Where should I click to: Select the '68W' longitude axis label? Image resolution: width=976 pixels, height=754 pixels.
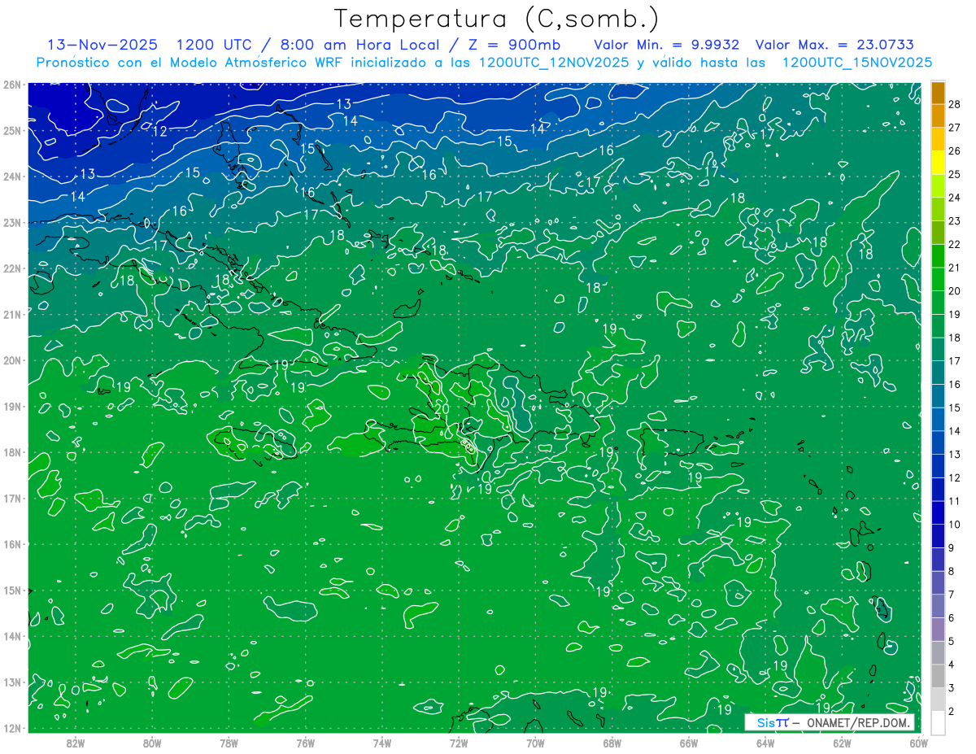(612, 742)
